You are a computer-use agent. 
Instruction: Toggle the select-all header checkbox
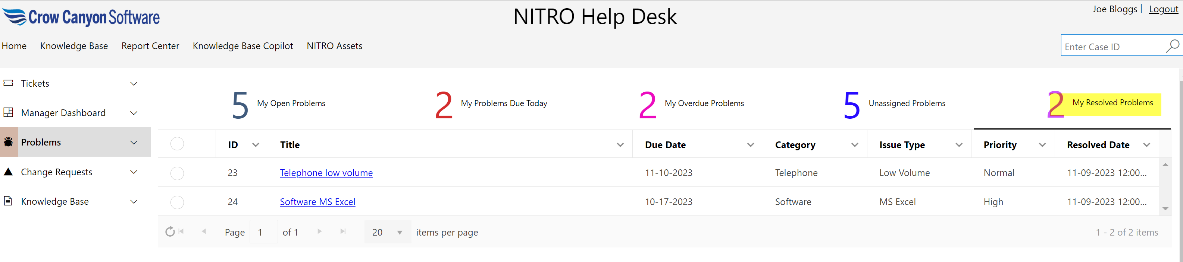point(177,144)
